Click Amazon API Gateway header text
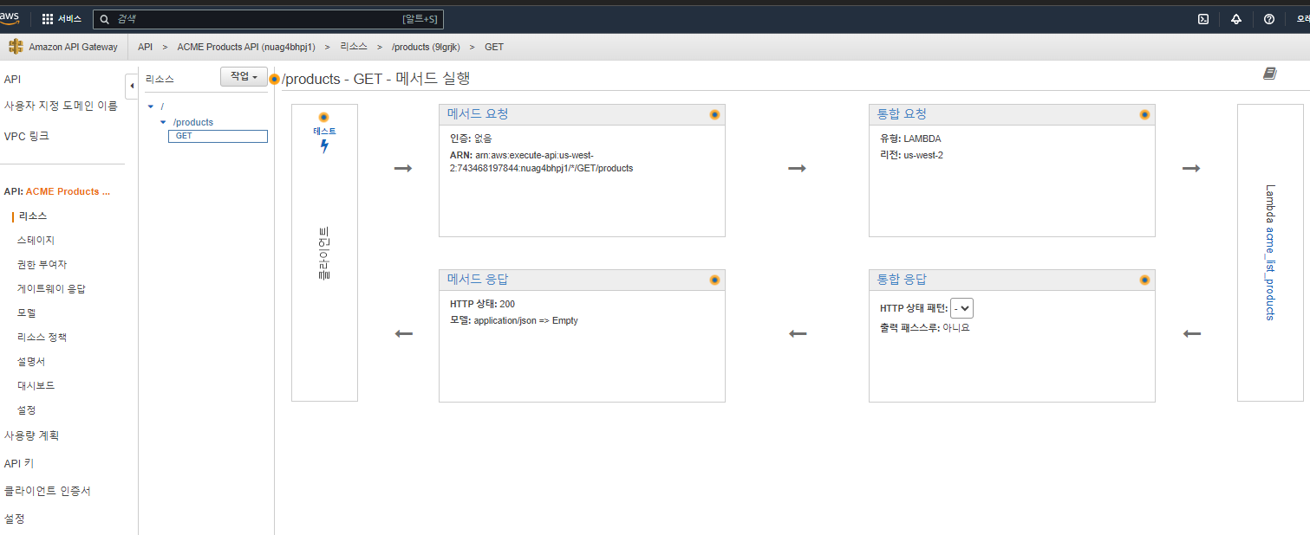1310x535 pixels. click(73, 47)
